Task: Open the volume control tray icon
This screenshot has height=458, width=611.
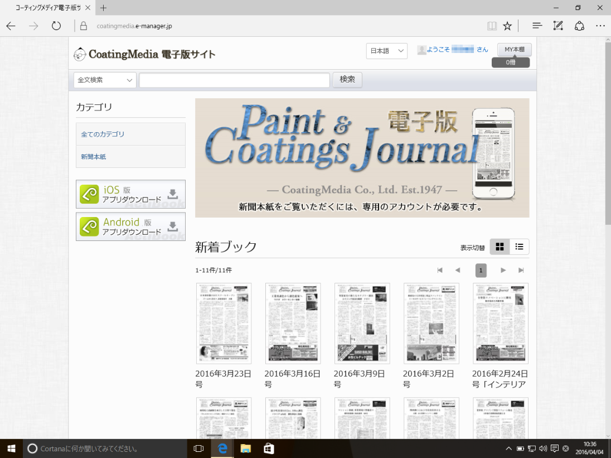Action: tap(543, 449)
